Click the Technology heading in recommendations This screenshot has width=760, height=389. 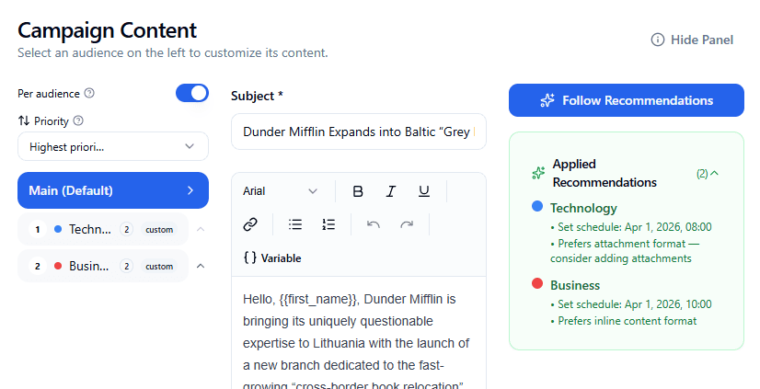583,209
